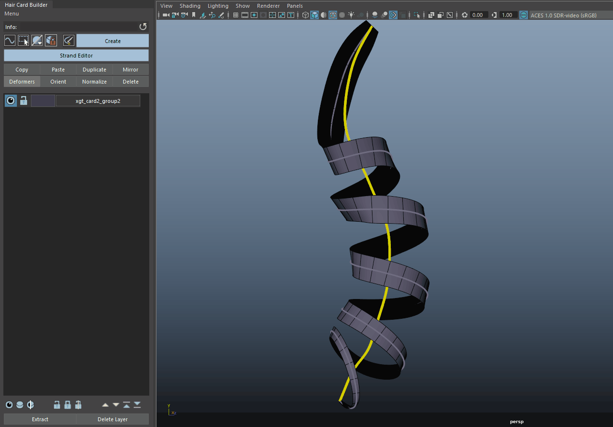The image size is (613, 427).
Task: Click the sine-wave curve icon
Action: click(10, 41)
